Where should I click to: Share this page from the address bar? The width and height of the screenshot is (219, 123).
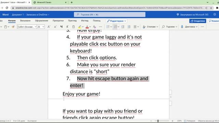pyautogui.click(x=206, y=8)
